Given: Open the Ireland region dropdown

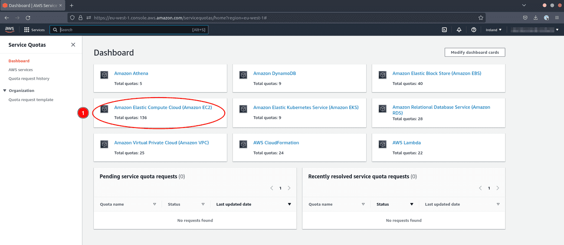Looking at the screenshot, I should pos(493,30).
